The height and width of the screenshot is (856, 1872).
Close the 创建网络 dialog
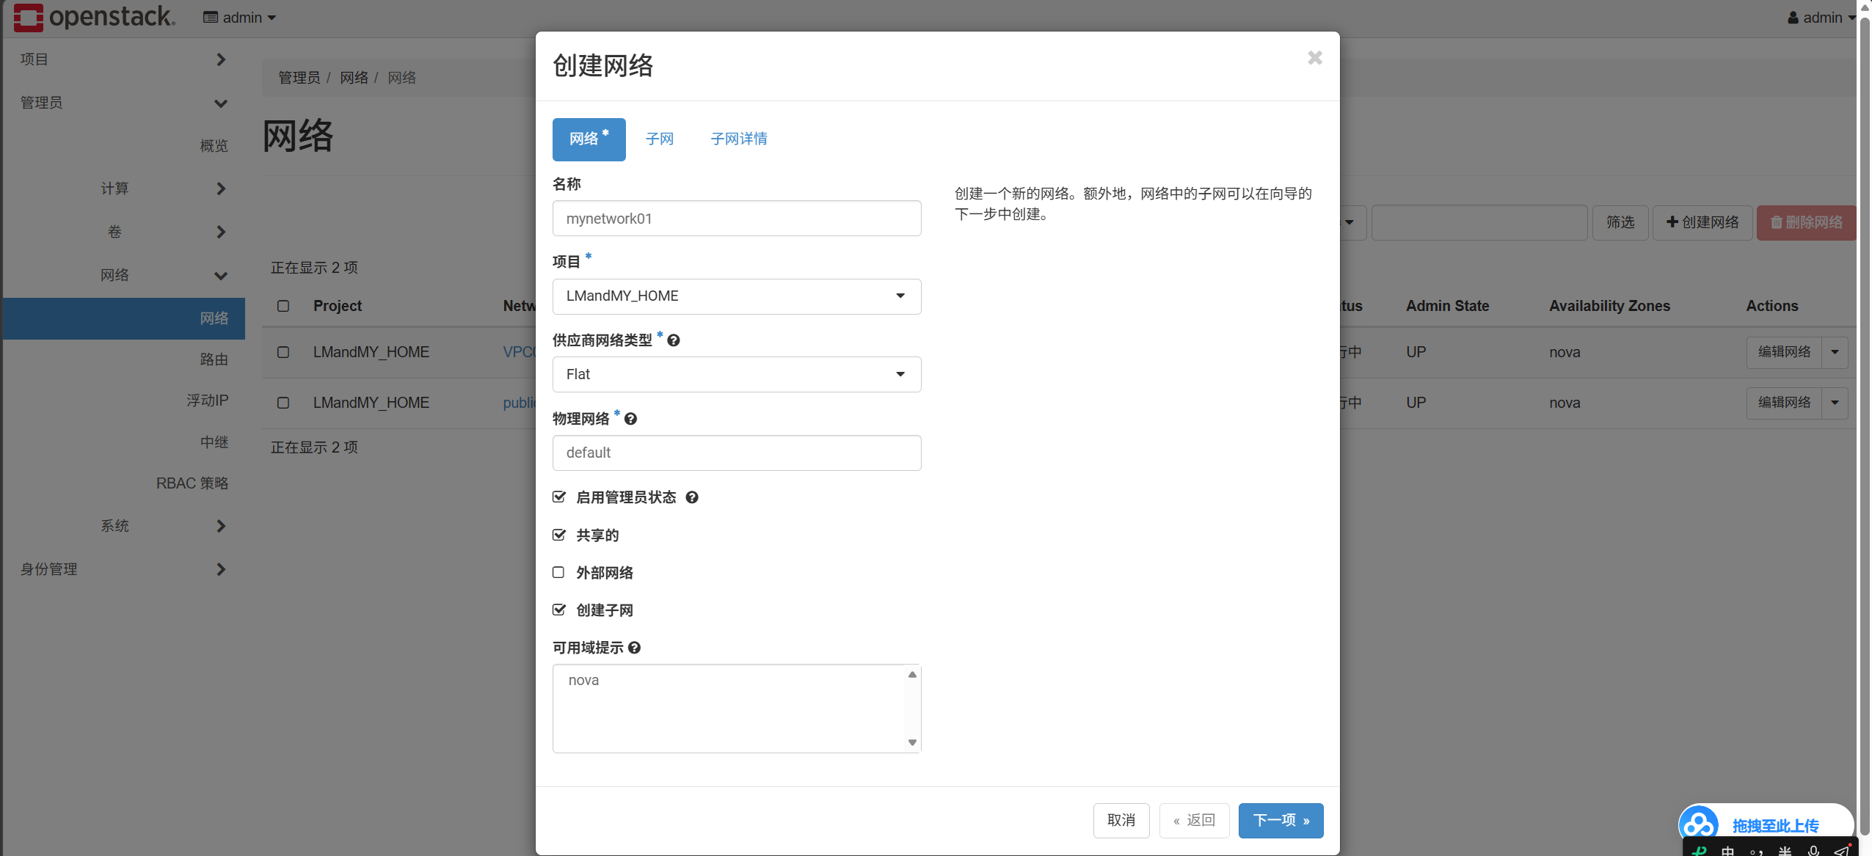1314,57
